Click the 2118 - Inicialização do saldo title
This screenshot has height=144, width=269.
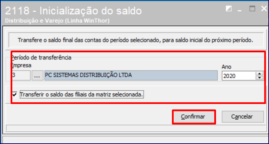point(73,11)
